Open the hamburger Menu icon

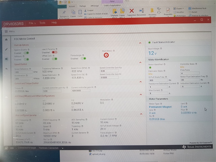[x=6, y=31]
